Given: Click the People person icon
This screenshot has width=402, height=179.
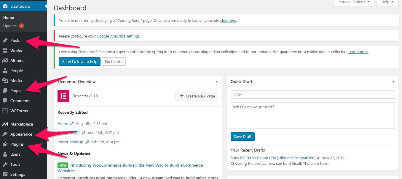Looking at the screenshot, I should [5, 71].
